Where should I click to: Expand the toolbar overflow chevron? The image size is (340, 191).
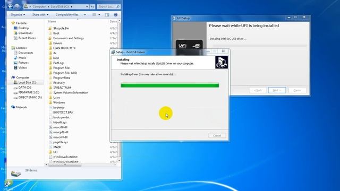(85, 15)
